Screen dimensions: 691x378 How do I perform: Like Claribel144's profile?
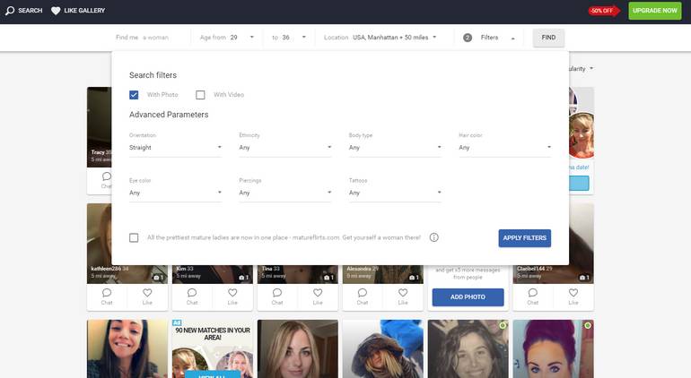coord(573,296)
